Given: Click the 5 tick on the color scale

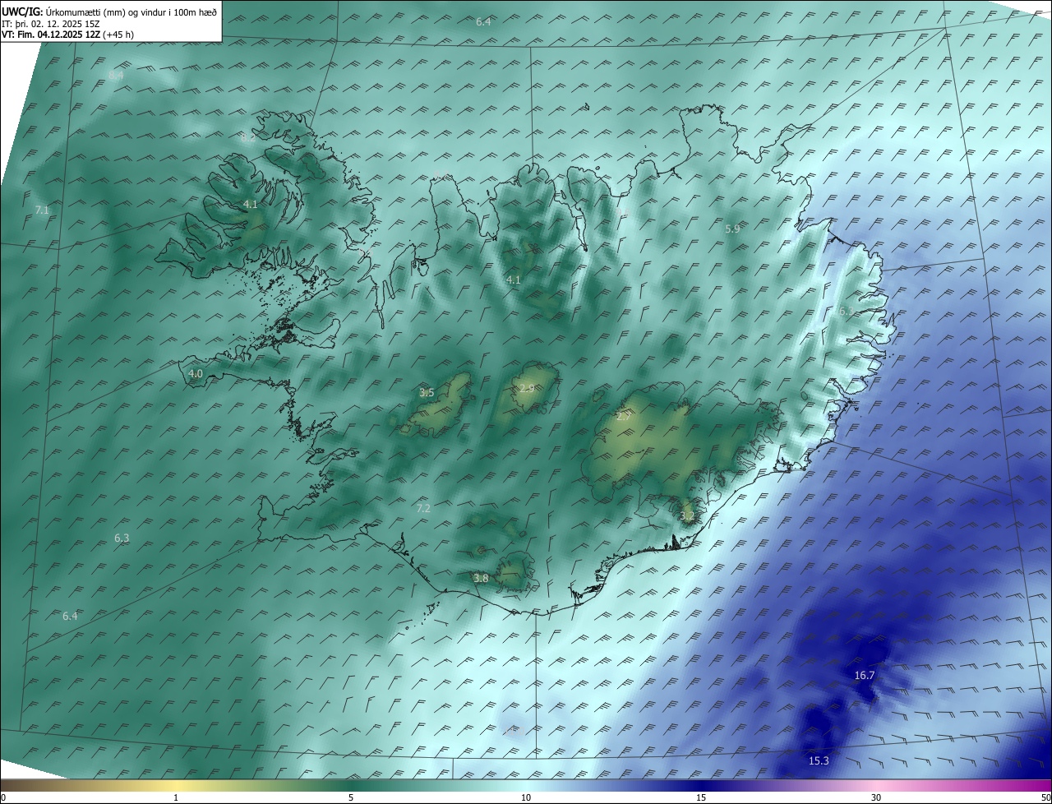Looking at the screenshot, I should tap(351, 797).
